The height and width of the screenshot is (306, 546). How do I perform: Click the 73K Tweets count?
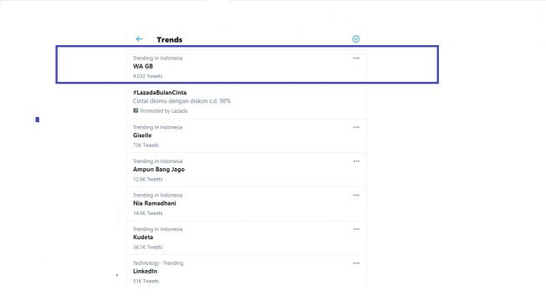[145, 145]
